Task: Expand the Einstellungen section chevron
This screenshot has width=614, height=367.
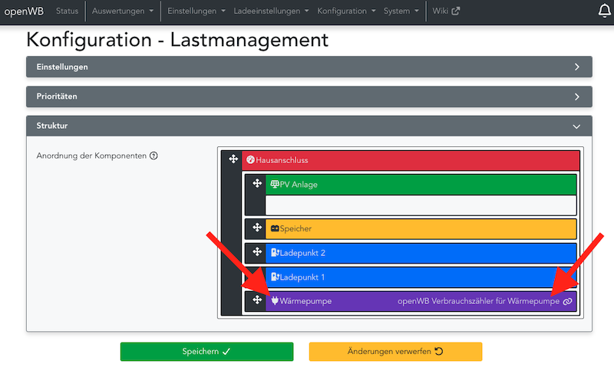Action: click(577, 67)
